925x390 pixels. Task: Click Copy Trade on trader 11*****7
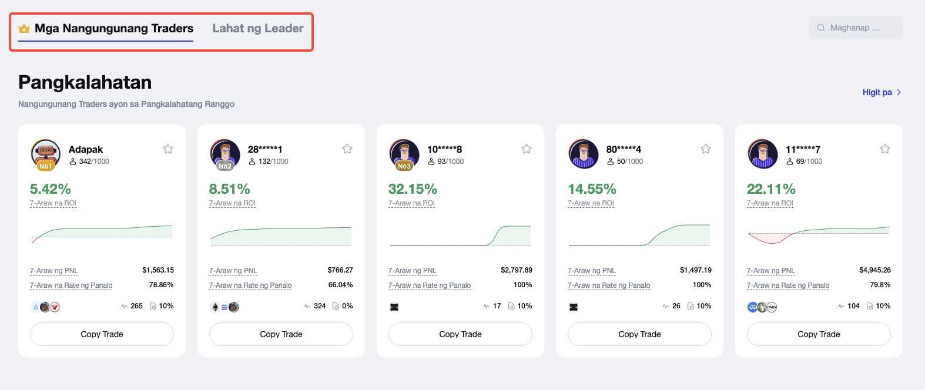click(819, 334)
